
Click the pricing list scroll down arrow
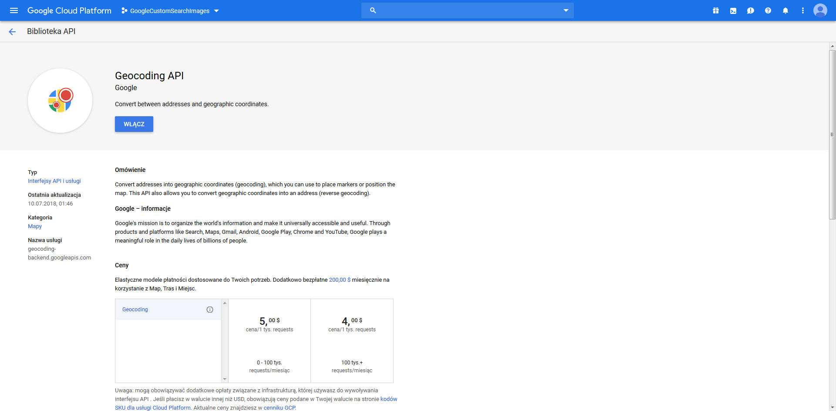225,379
